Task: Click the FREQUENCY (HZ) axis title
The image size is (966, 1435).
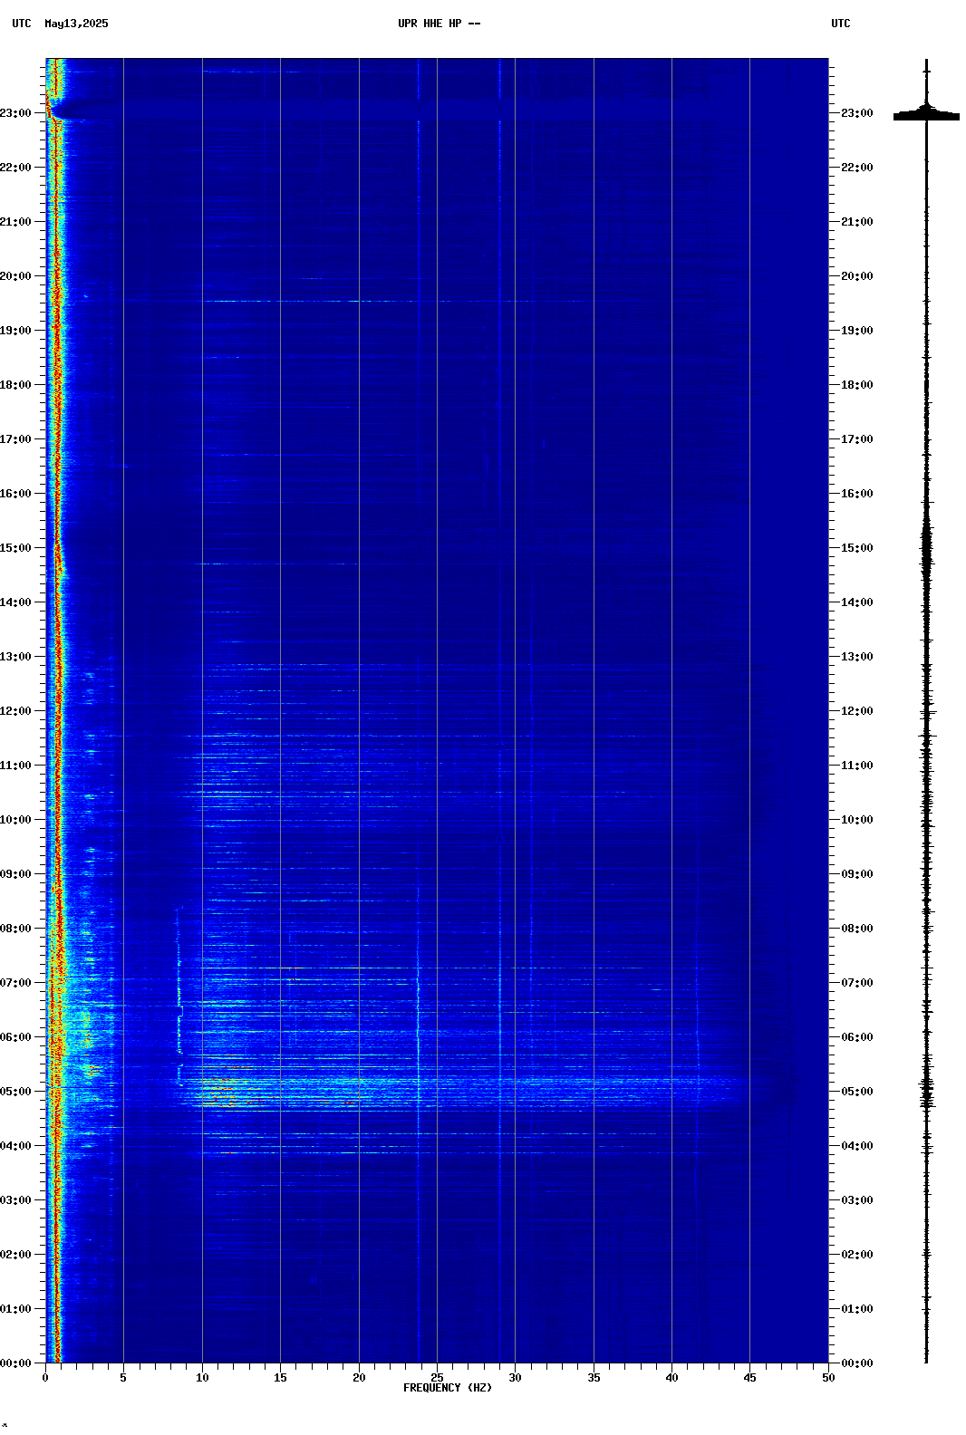Action: tap(448, 1388)
